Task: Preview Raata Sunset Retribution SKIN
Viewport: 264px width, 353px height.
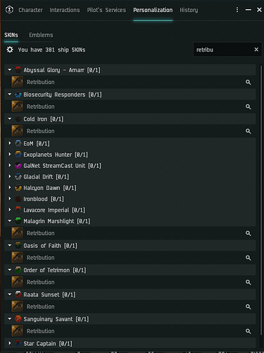Action: [248, 306]
